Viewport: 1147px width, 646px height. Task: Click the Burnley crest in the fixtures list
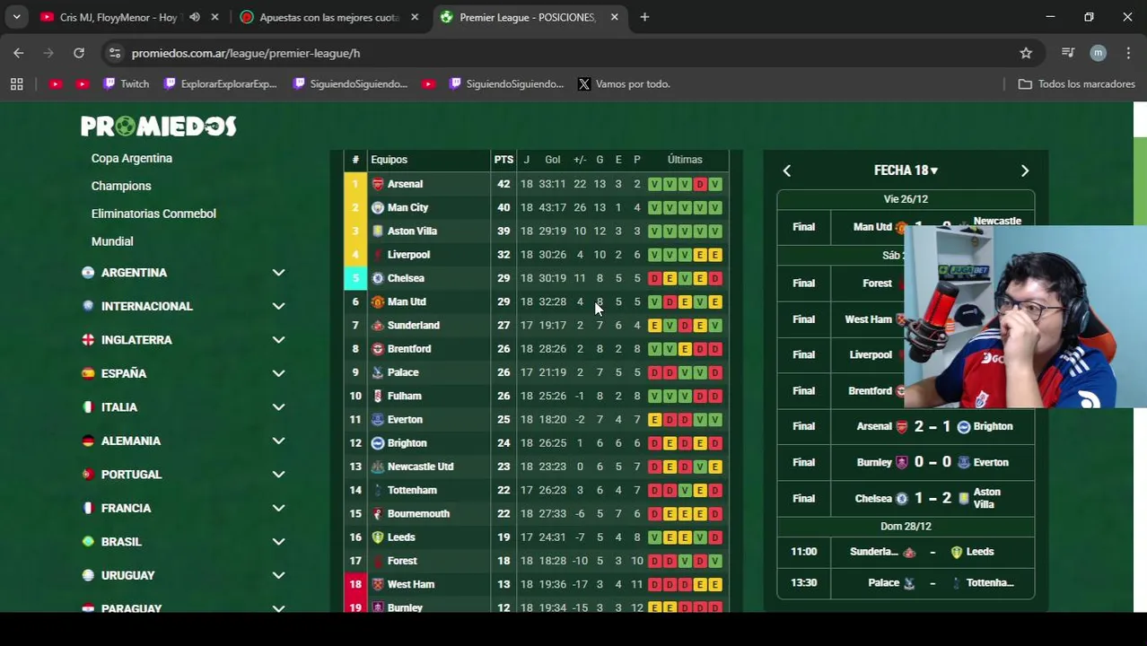(902, 463)
